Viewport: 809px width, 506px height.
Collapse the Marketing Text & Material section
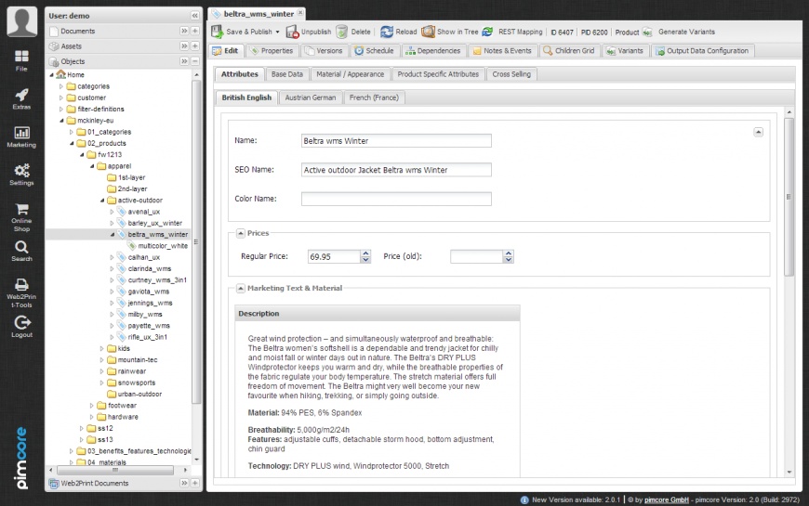click(240, 288)
